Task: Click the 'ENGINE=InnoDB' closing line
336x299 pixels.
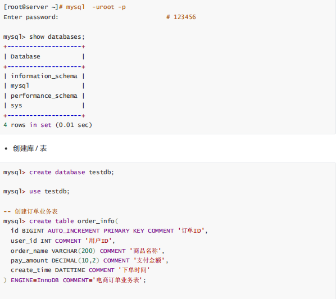Action: tap(75, 280)
